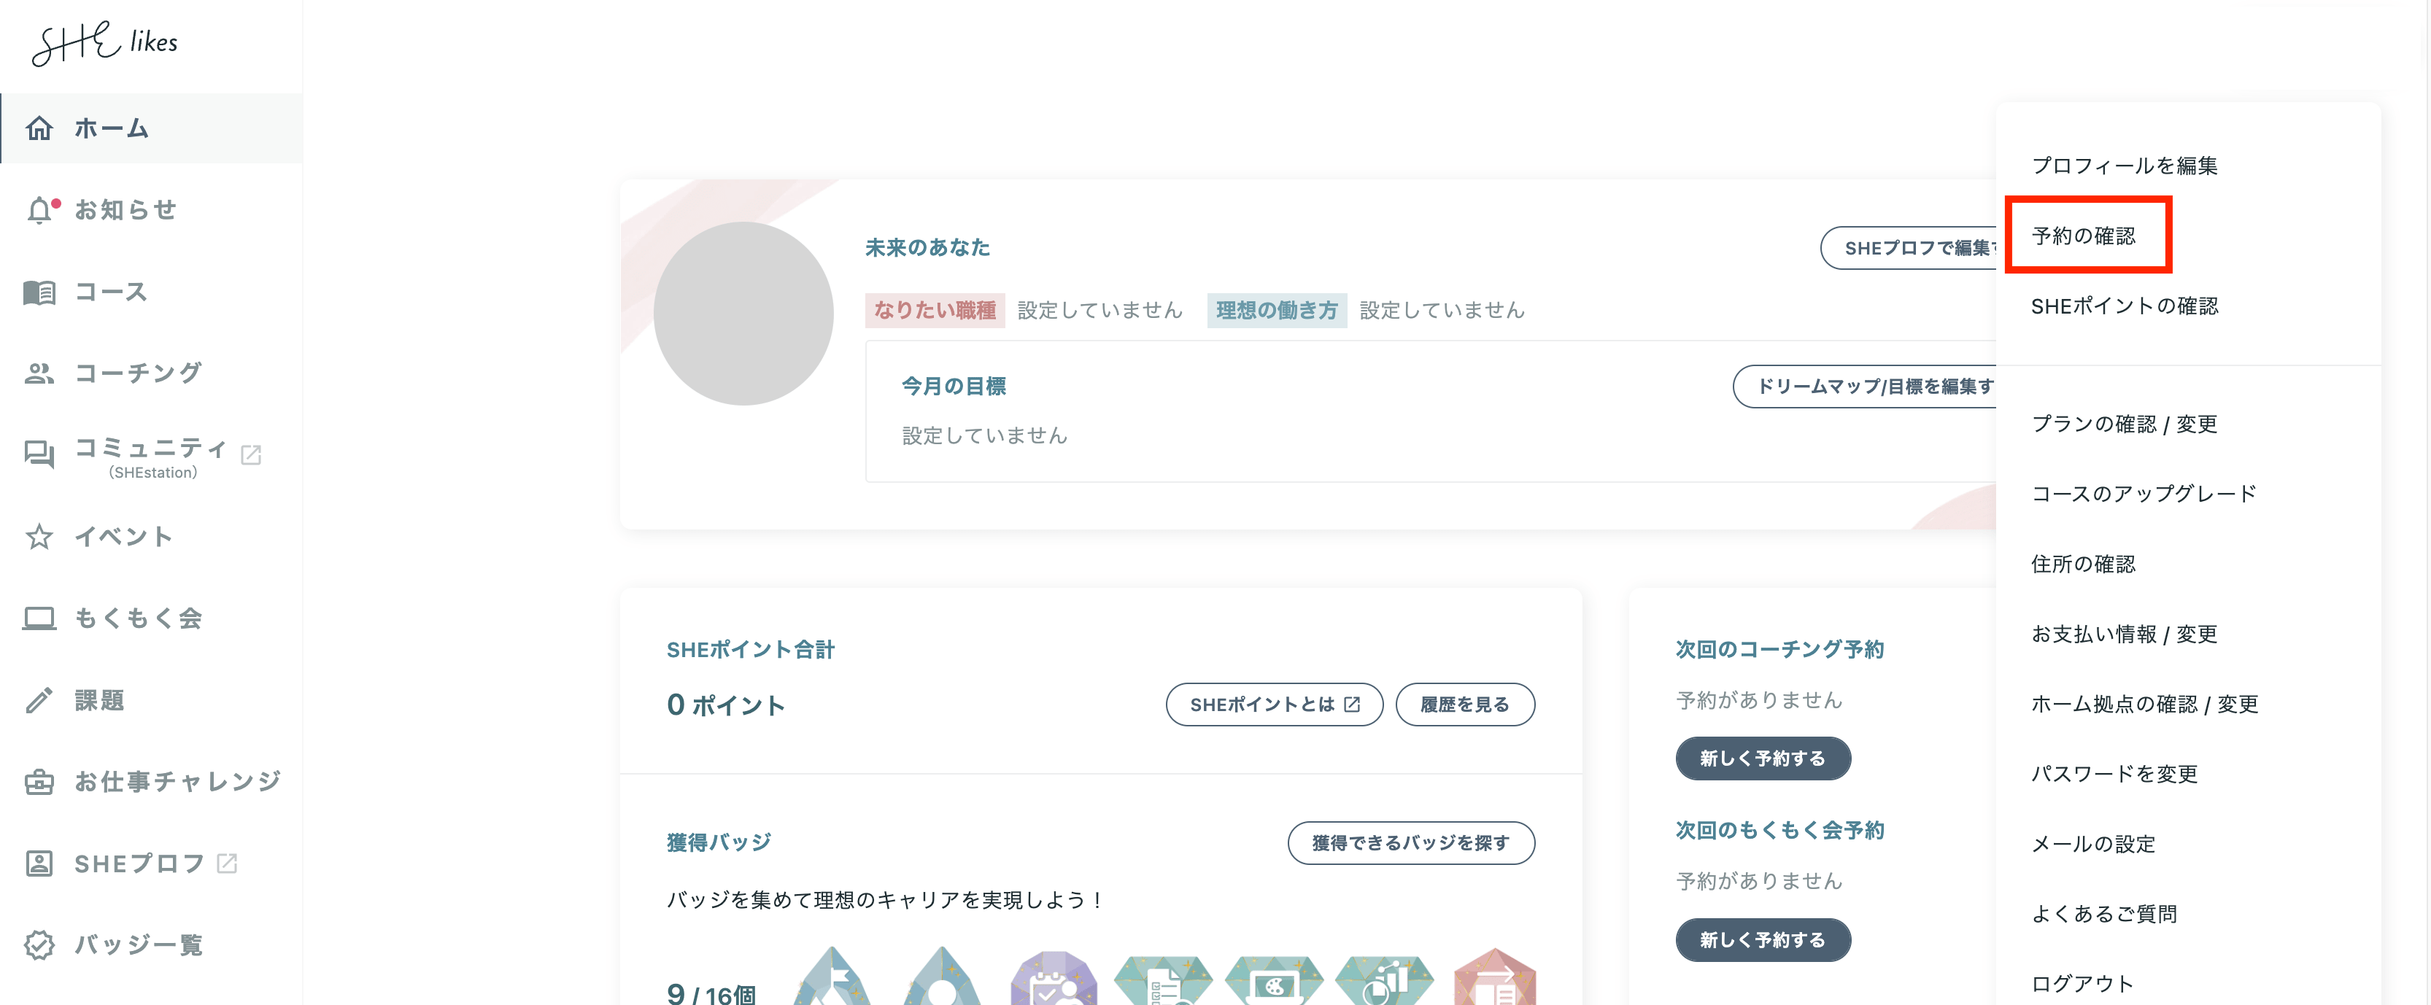The width and height of the screenshot is (2431, 1005).
Task: Open the SHEポイントとは external link
Action: (1273, 705)
